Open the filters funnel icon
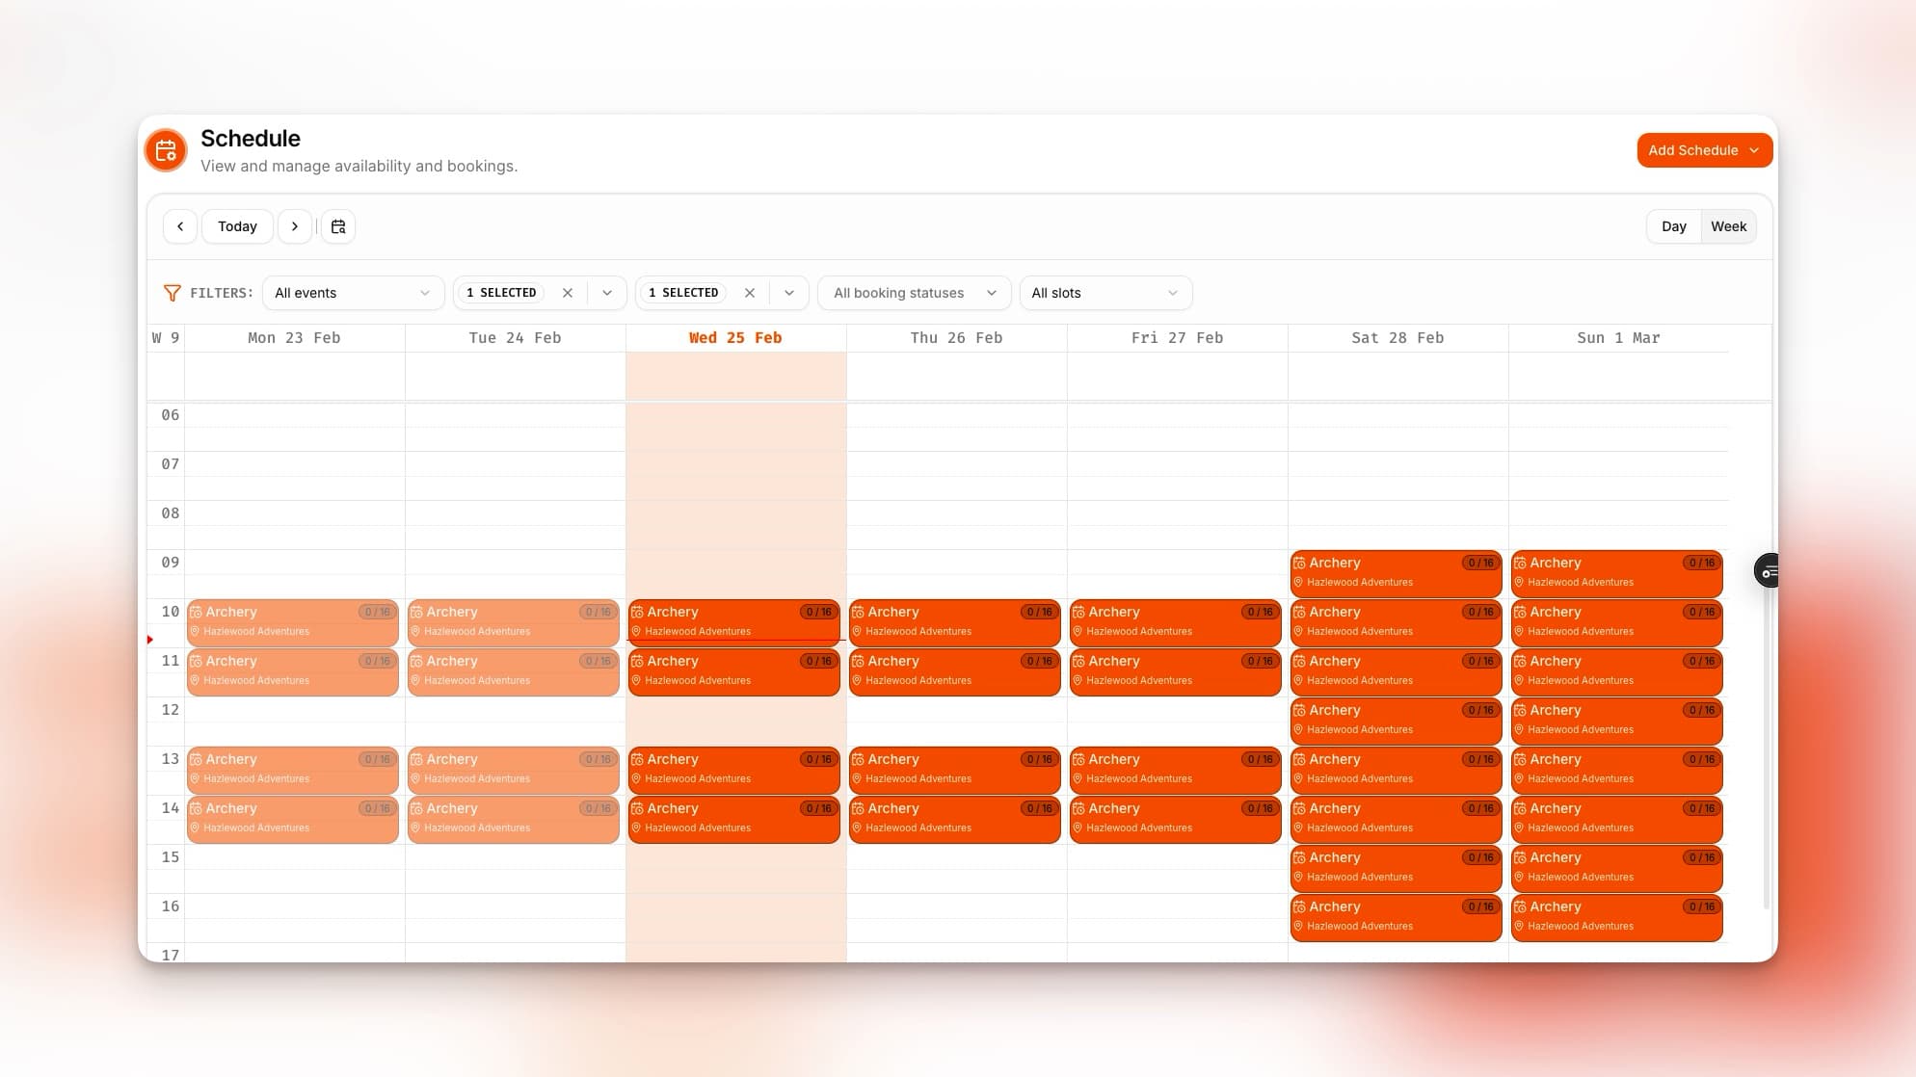Viewport: 1916px width, 1077px height. [x=173, y=293]
